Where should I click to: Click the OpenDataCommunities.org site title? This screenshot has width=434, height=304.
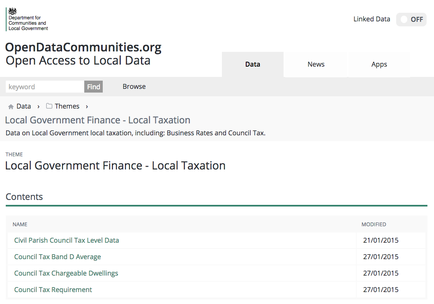point(83,47)
